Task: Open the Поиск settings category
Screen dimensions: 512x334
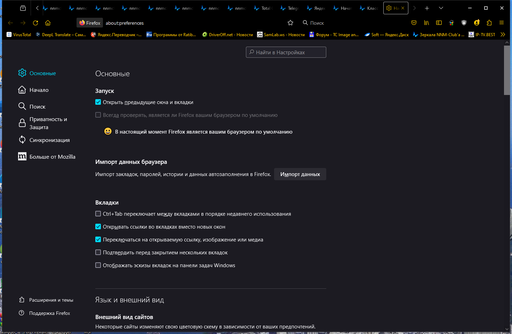Action: (32, 106)
